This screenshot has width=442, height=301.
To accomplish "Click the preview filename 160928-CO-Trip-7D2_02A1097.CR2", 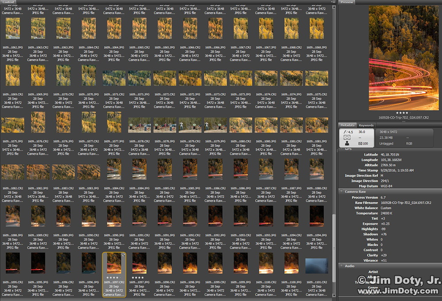I will pyautogui.click(x=404, y=117).
